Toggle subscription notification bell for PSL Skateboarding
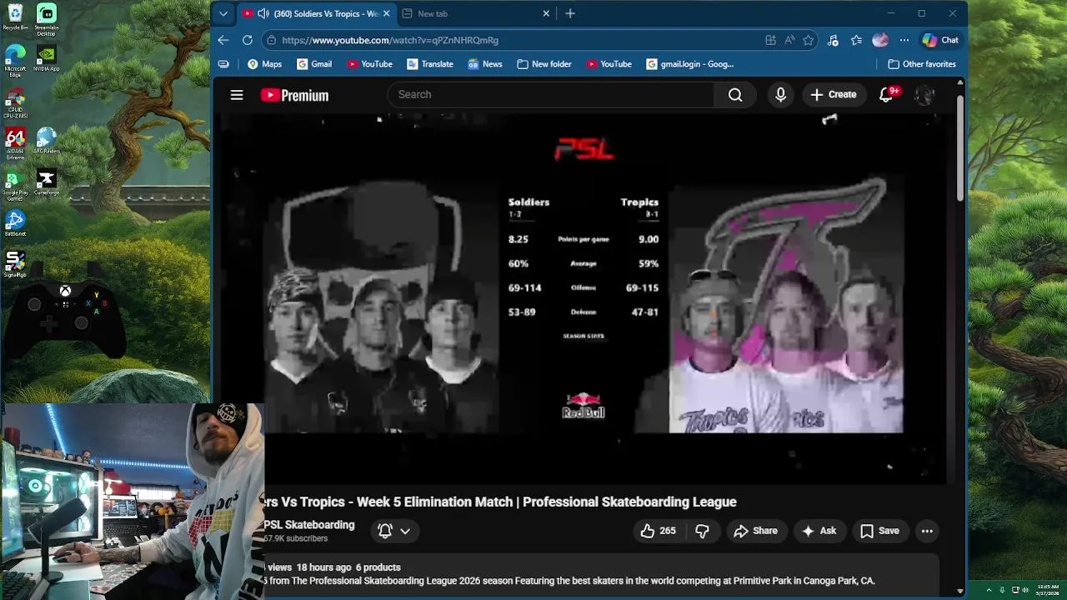This screenshot has height=600, width=1067. 385,531
